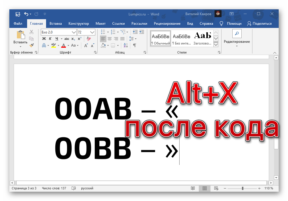
Task: Click the Поделиться share button
Action: 259,24
